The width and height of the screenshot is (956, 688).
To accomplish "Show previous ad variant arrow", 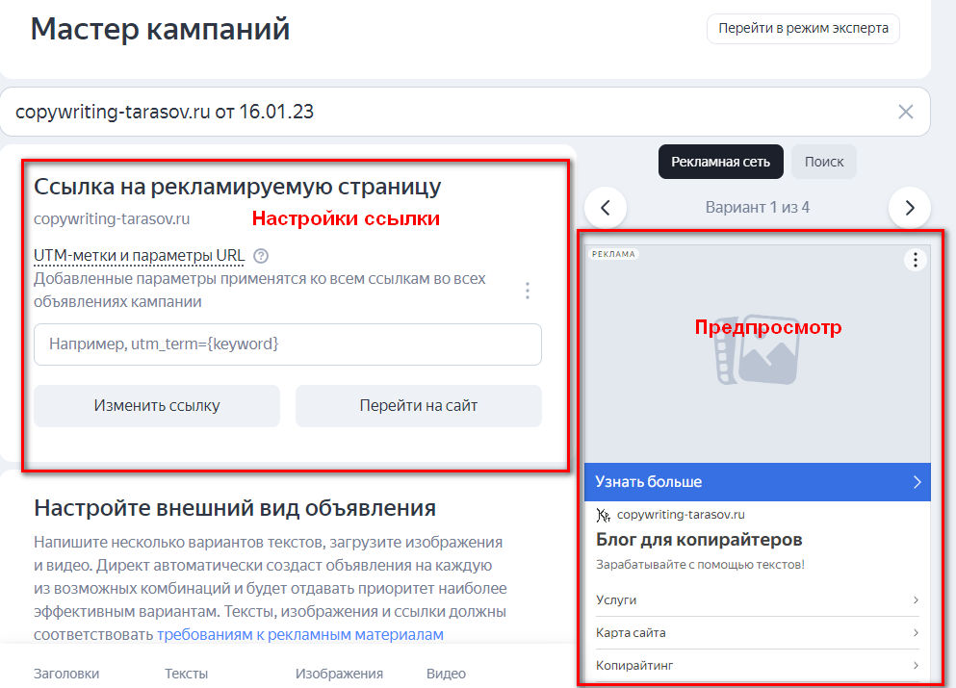I will (606, 208).
